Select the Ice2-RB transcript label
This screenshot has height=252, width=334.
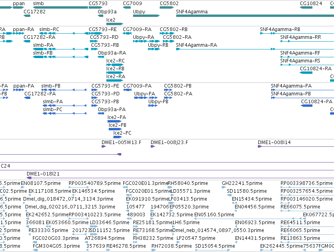click(115, 69)
